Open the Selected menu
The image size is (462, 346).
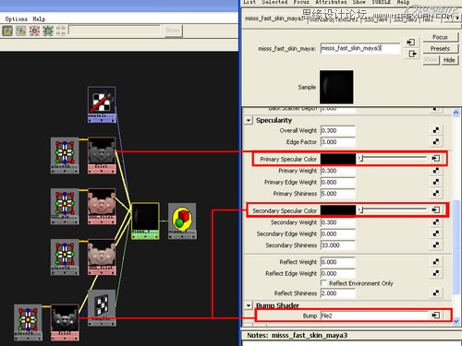[x=274, y=2]
